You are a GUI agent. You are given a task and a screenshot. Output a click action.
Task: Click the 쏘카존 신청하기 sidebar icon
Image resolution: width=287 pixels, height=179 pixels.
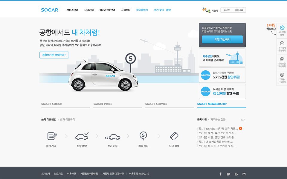coord(282,75)
